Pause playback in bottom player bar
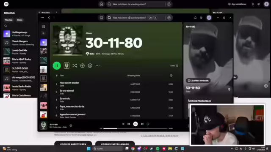The image size is (271, 152). [135, 124]
